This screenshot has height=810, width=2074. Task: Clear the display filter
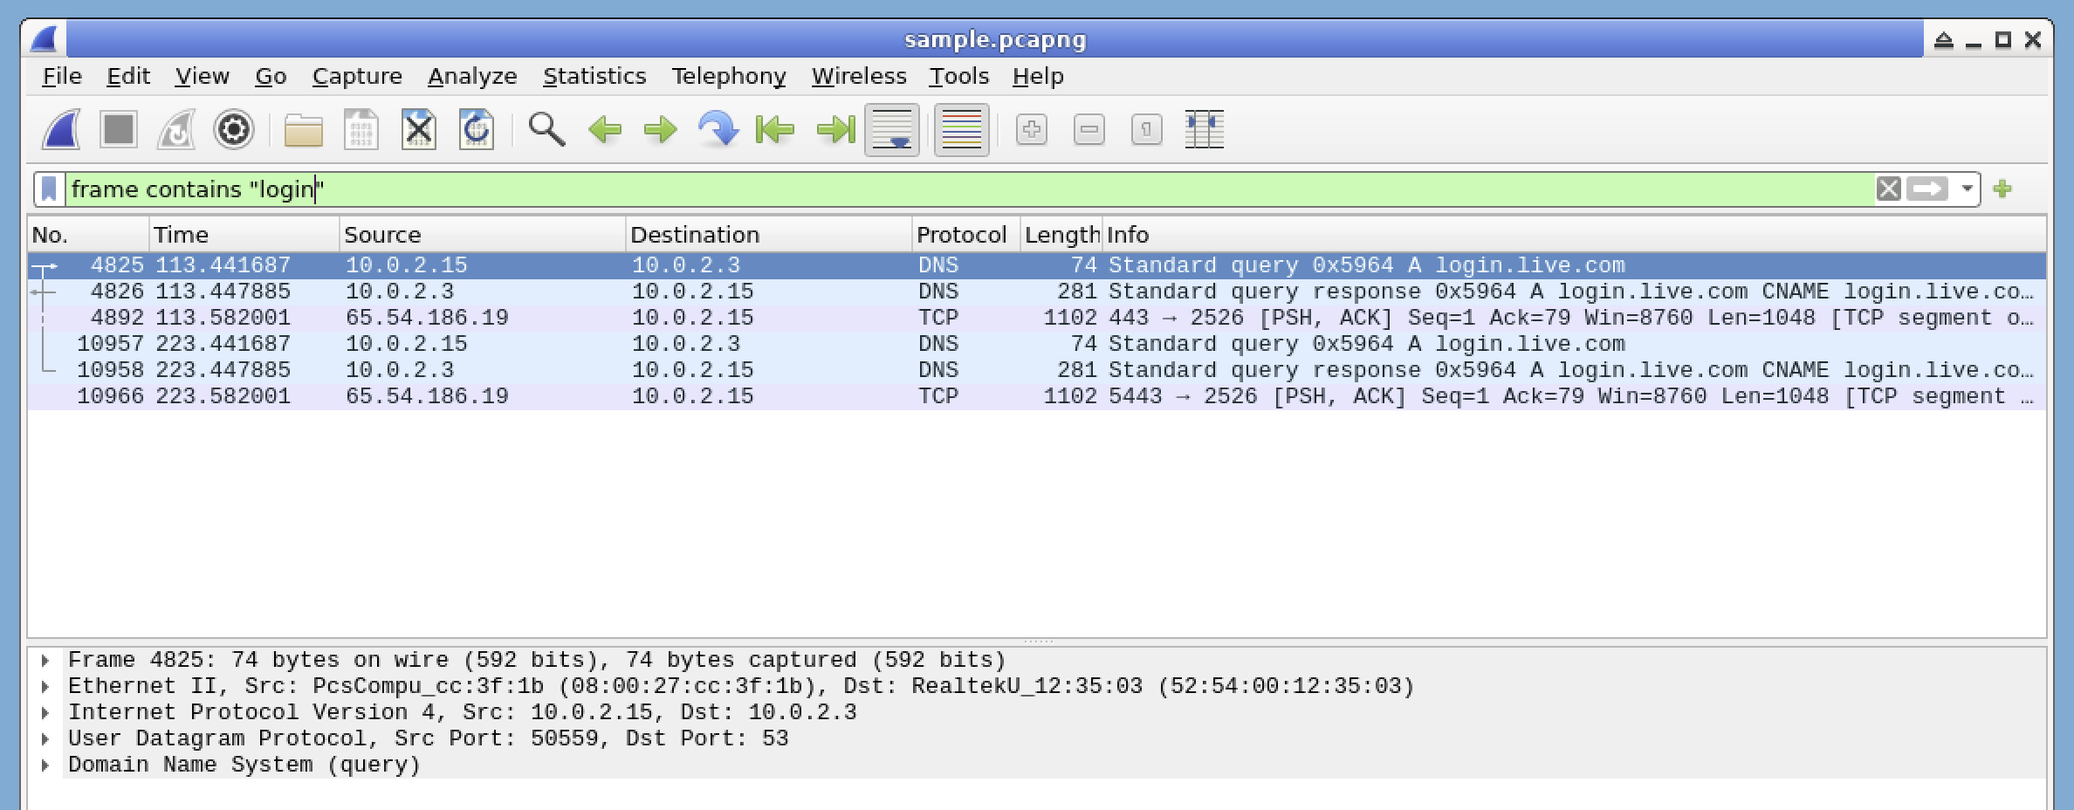pos(1888,189)
